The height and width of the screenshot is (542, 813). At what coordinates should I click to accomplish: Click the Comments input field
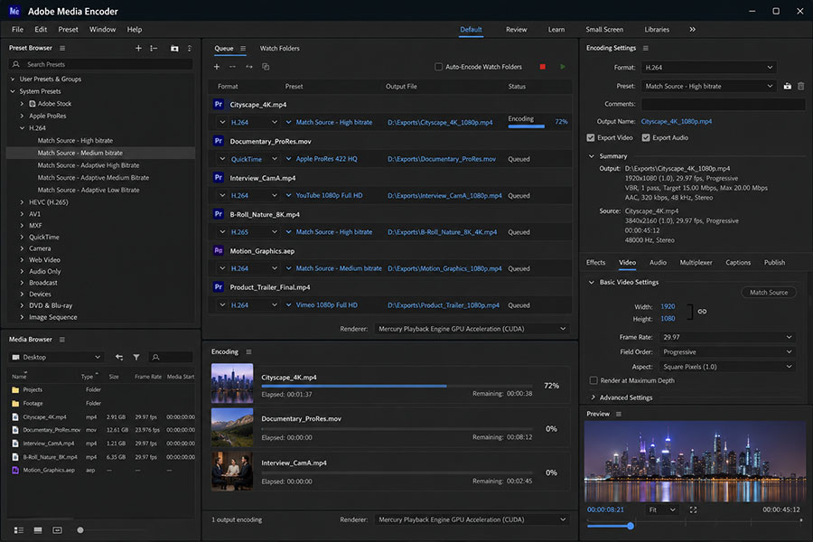[x=723, y=104]
